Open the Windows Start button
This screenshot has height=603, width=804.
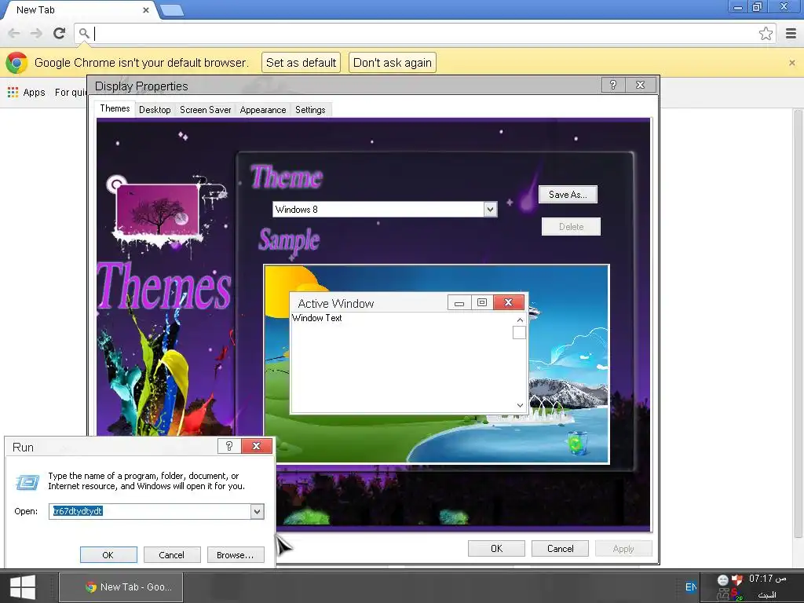pos(23,587)
